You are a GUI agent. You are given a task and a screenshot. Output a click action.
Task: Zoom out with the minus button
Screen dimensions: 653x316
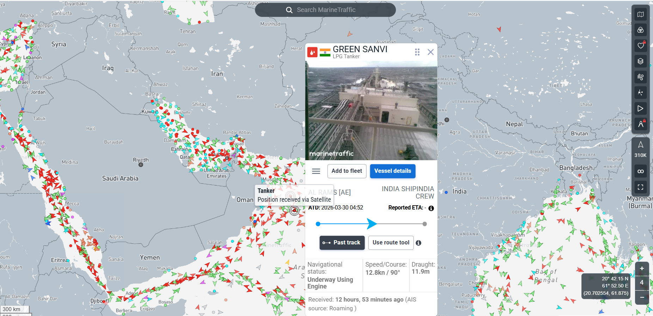click(x=642, y=297)
